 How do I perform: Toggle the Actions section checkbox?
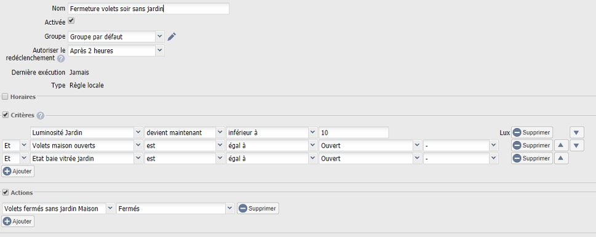pyautogui.click(x=5, y=193)
